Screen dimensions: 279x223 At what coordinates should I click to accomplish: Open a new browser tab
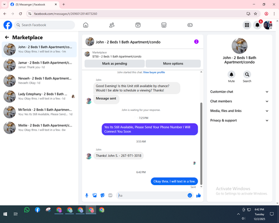click(x=64, y=4)
